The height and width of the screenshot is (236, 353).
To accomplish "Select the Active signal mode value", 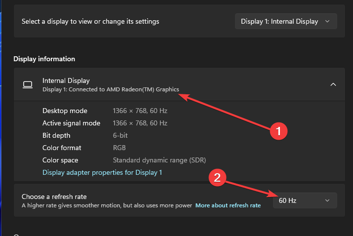I will tap(140, 123).
